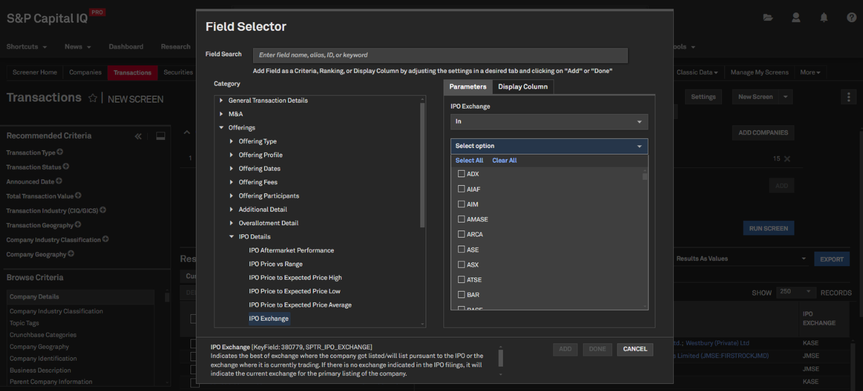Screen dimensions: 863x391
Task: Open the user profile icon
Action: [x=796, y=18]
